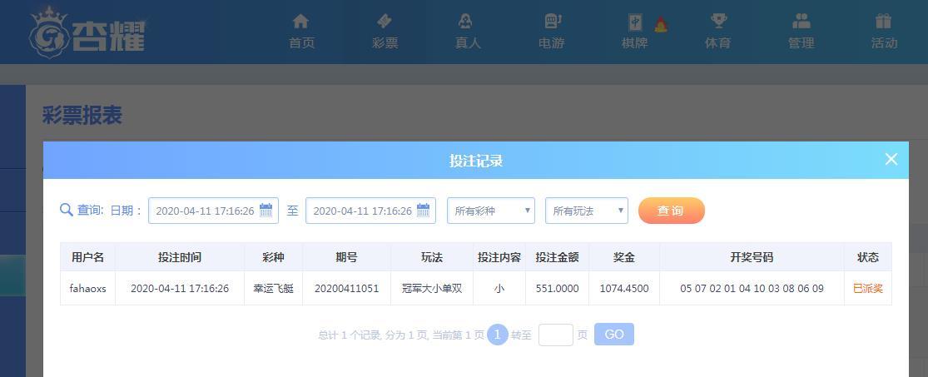Go to 首页 menu label
This screenshot has height=377, width=928.
pos(302,43)
